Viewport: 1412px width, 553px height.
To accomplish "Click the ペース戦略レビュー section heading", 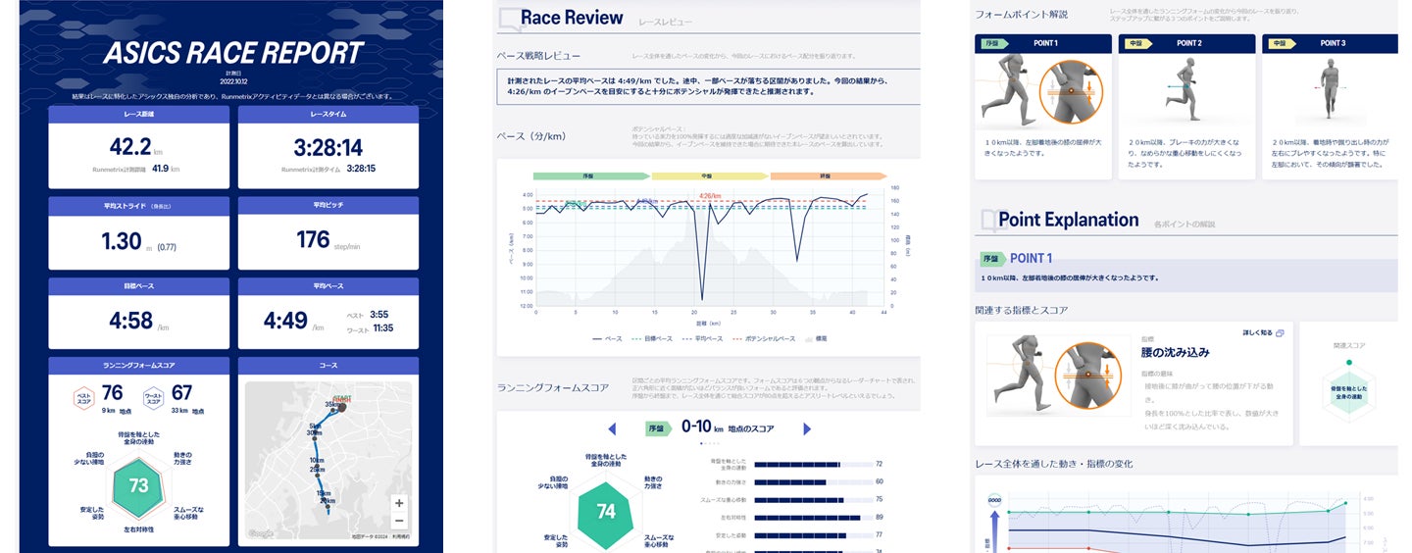I will click(539, 56).
